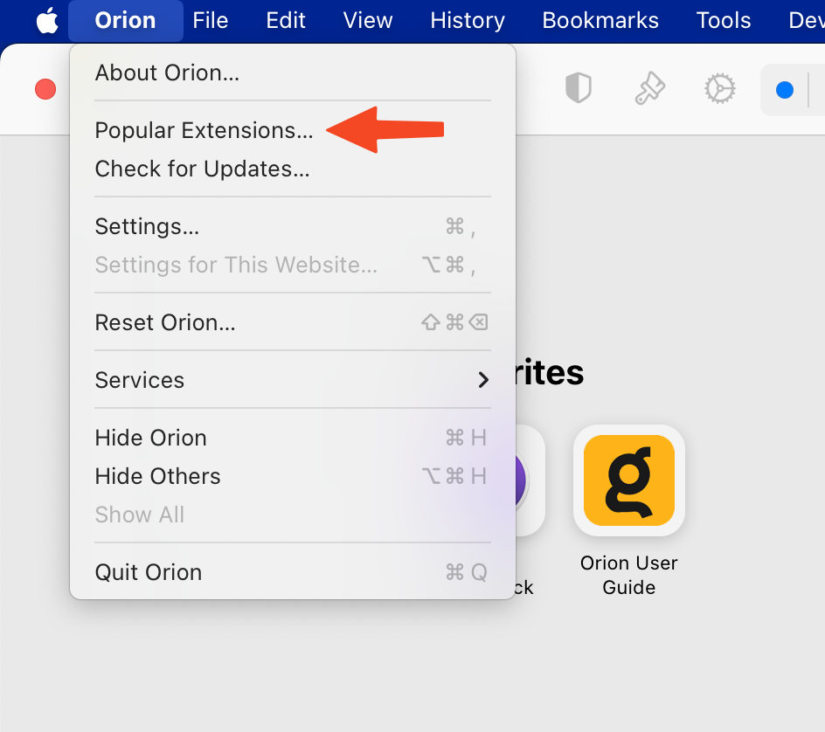Choose Reset Orion… menu entry

pos(293,322)
